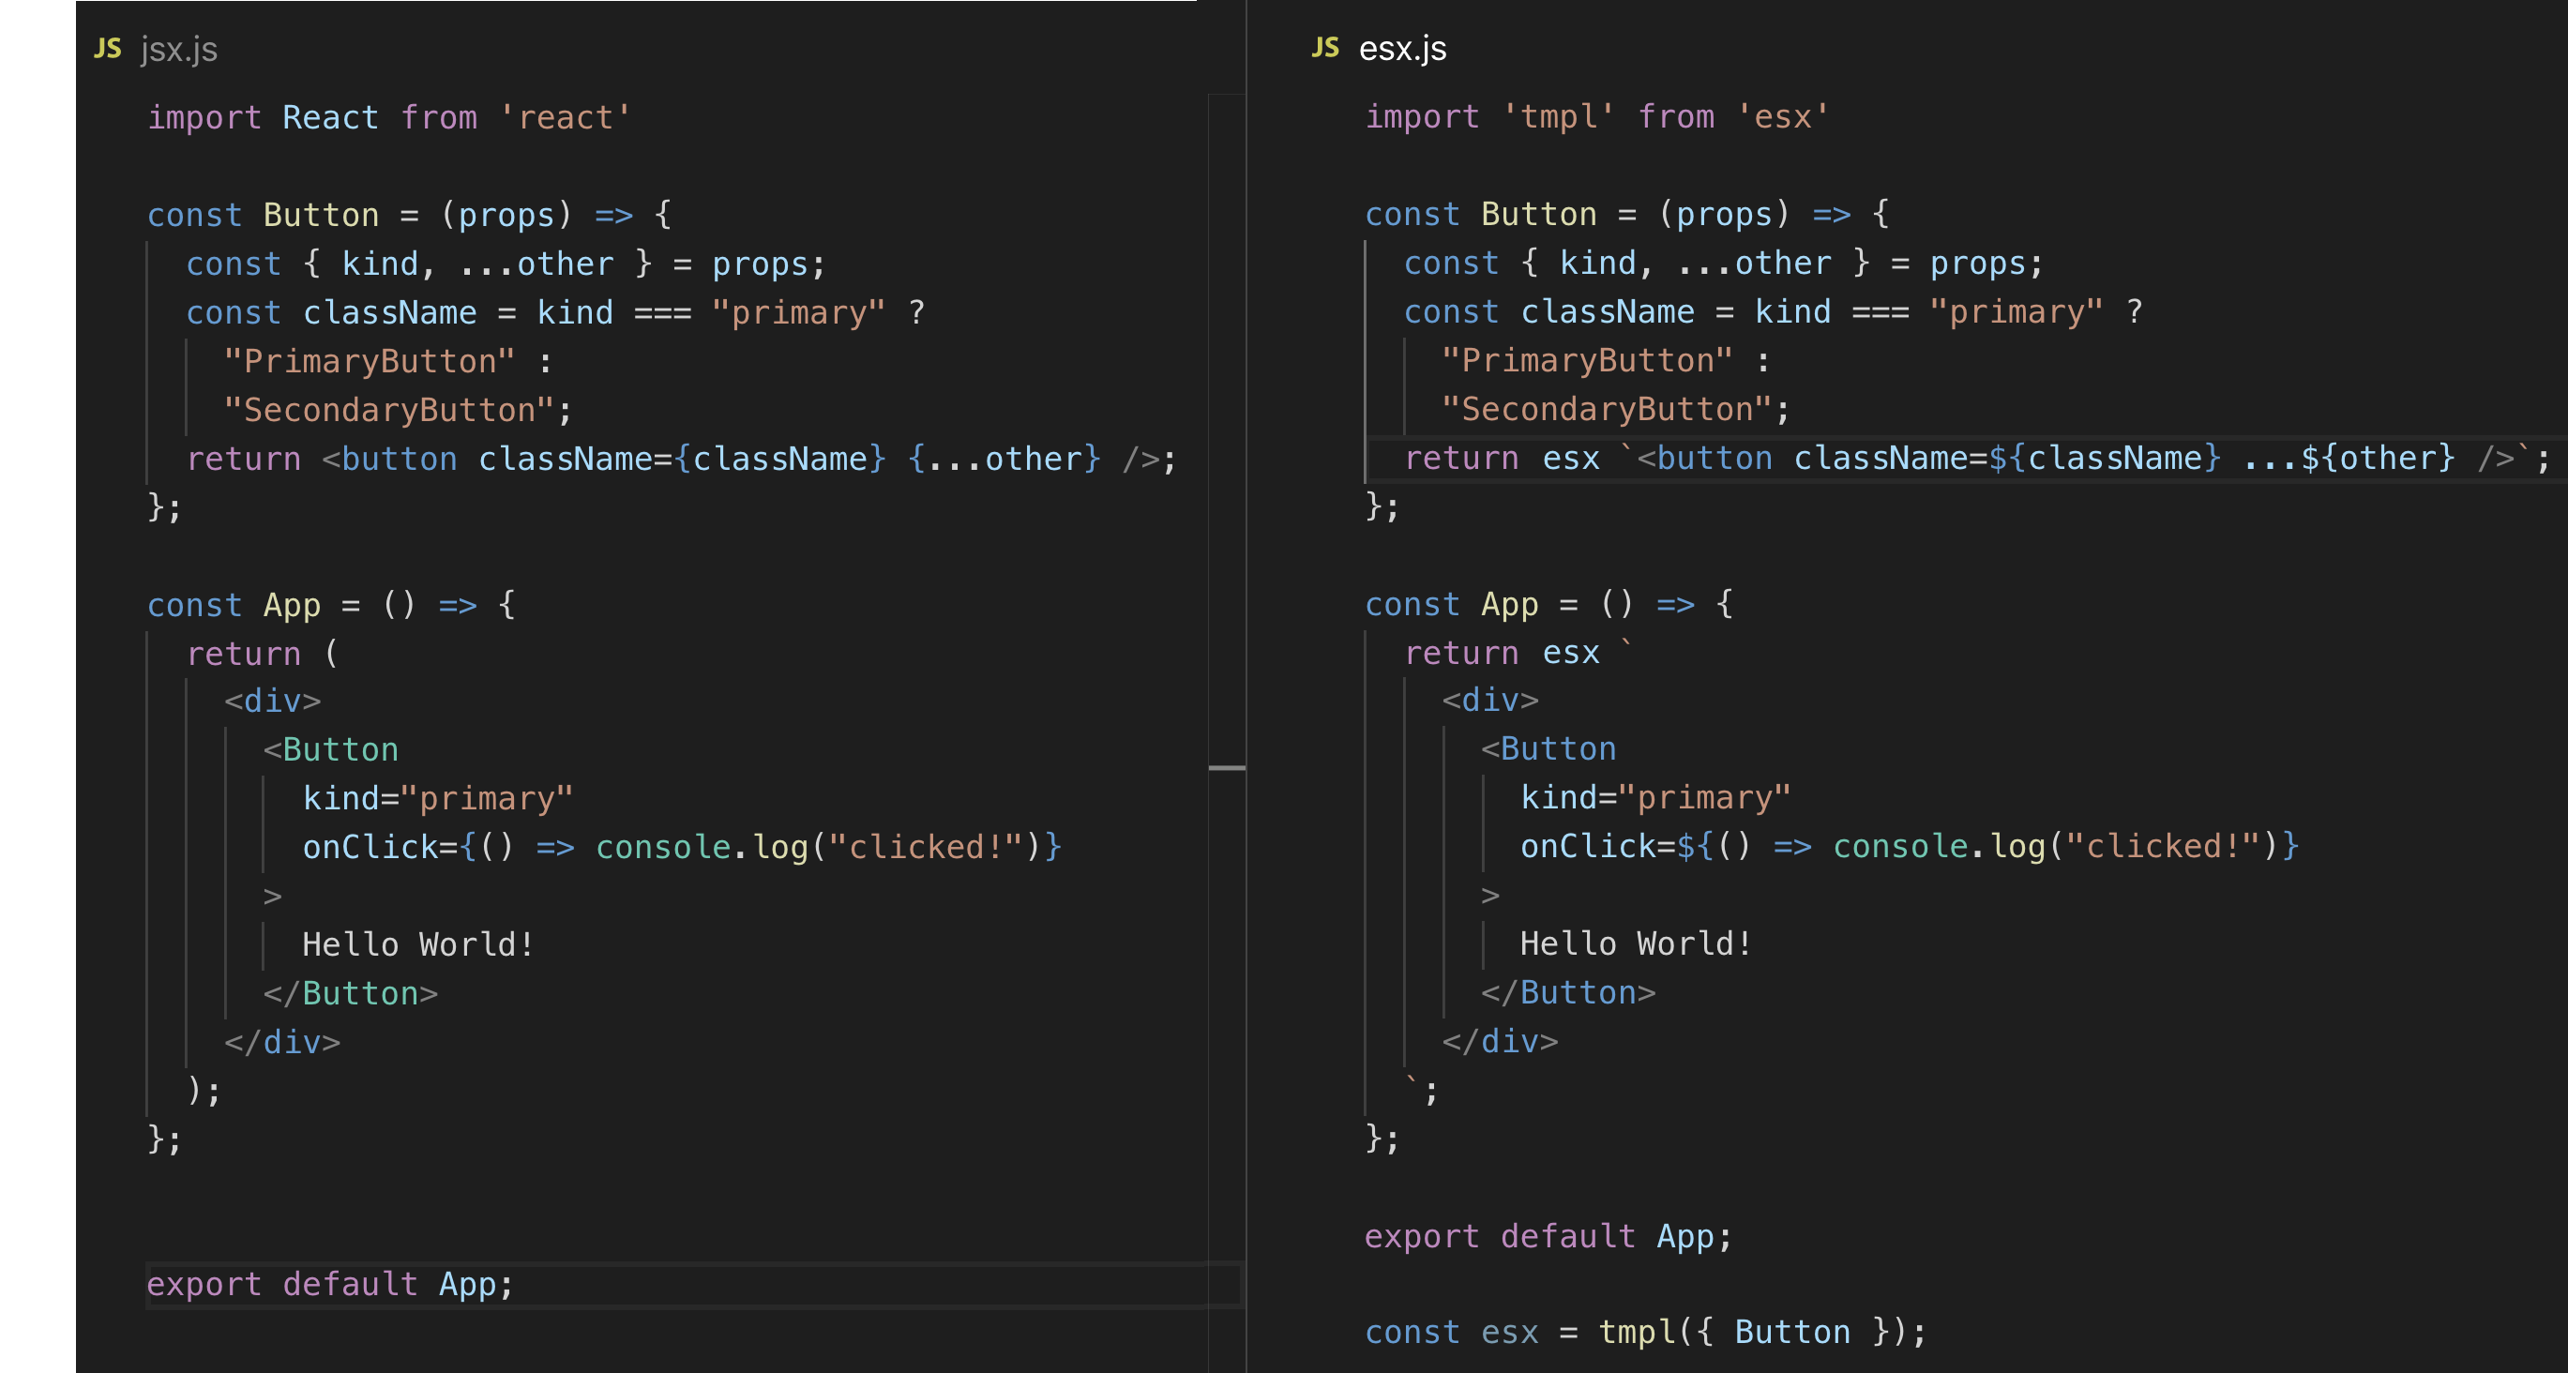Click 'Hello World!' text in esx.js

tap(1635, 943)
